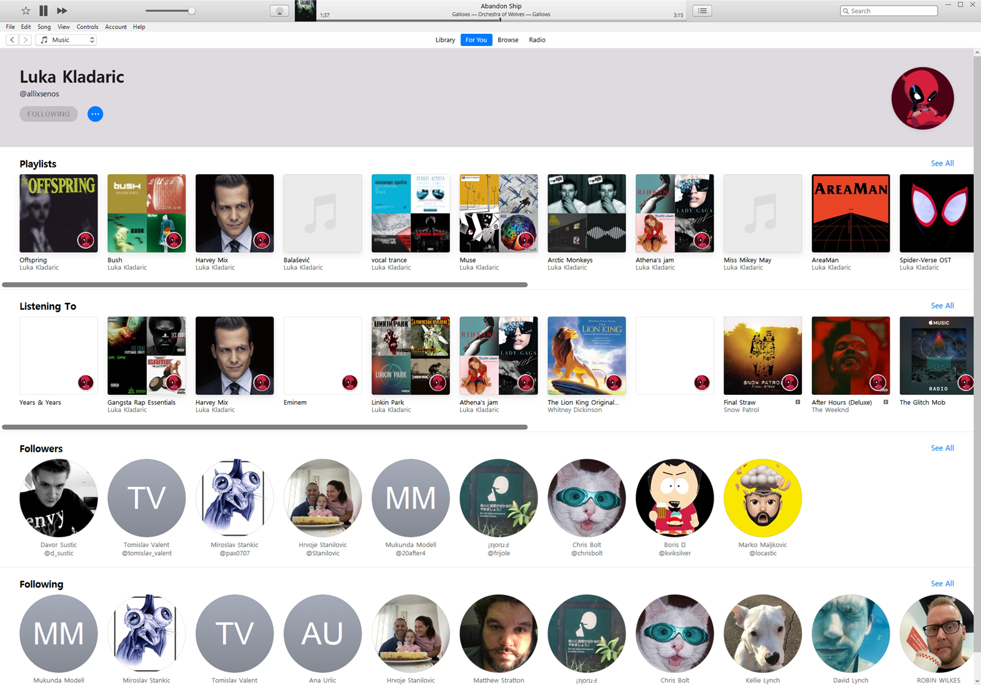Image resolution: width=981 pixels, height=685 pixels.
Task: Open the Edit menu
Action: tap(26, 27)
